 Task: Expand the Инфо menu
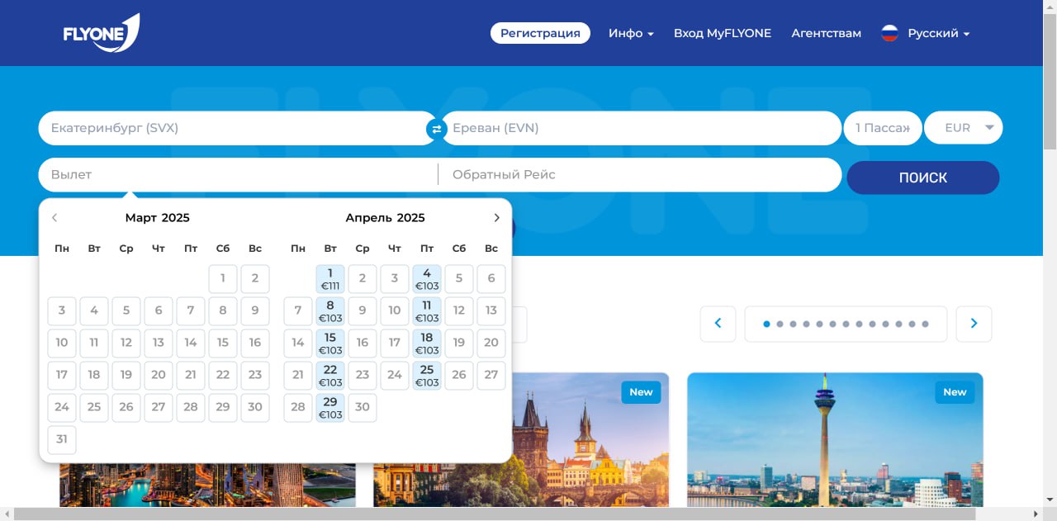(631, 33)
